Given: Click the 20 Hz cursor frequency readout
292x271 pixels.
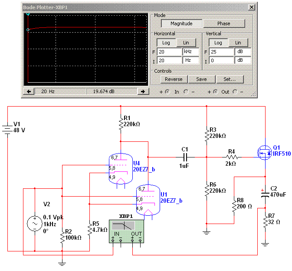Looking at the screenshot, I should [60, 91].
